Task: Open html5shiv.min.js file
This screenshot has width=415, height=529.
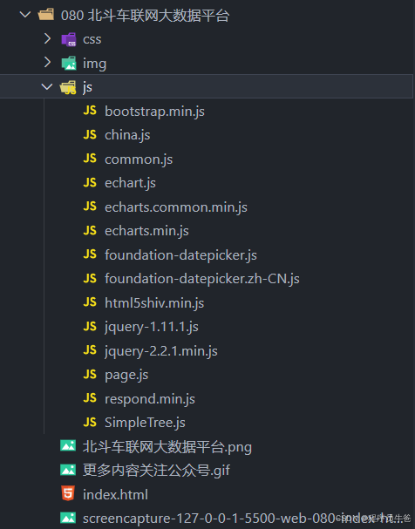Action: point(154,303)
